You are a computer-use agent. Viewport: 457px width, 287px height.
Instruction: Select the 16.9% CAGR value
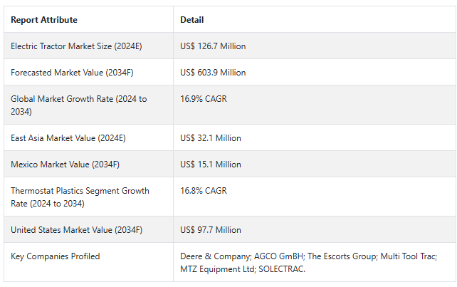point(204,99)
